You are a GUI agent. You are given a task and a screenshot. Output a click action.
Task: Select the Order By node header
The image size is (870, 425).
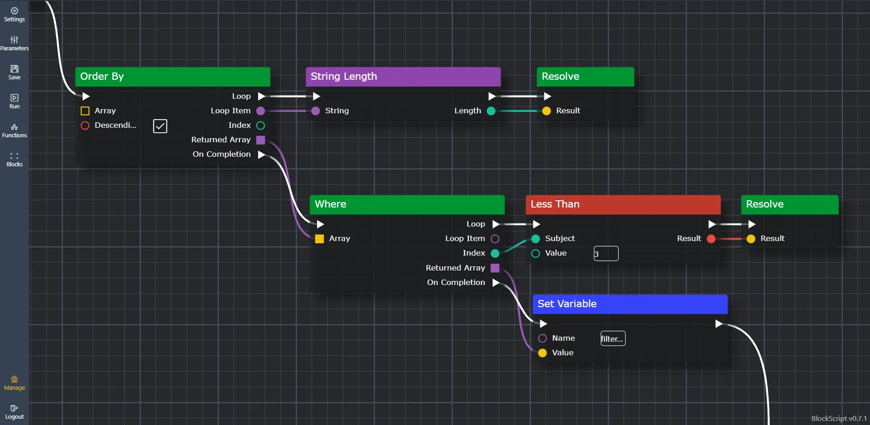tap(173, 77)
